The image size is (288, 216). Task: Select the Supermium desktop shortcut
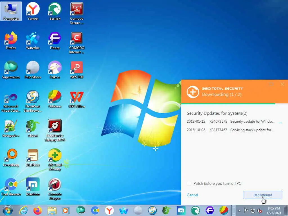click(11, 70)
